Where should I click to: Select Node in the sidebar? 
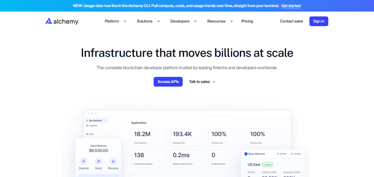(x=90, y=134)
